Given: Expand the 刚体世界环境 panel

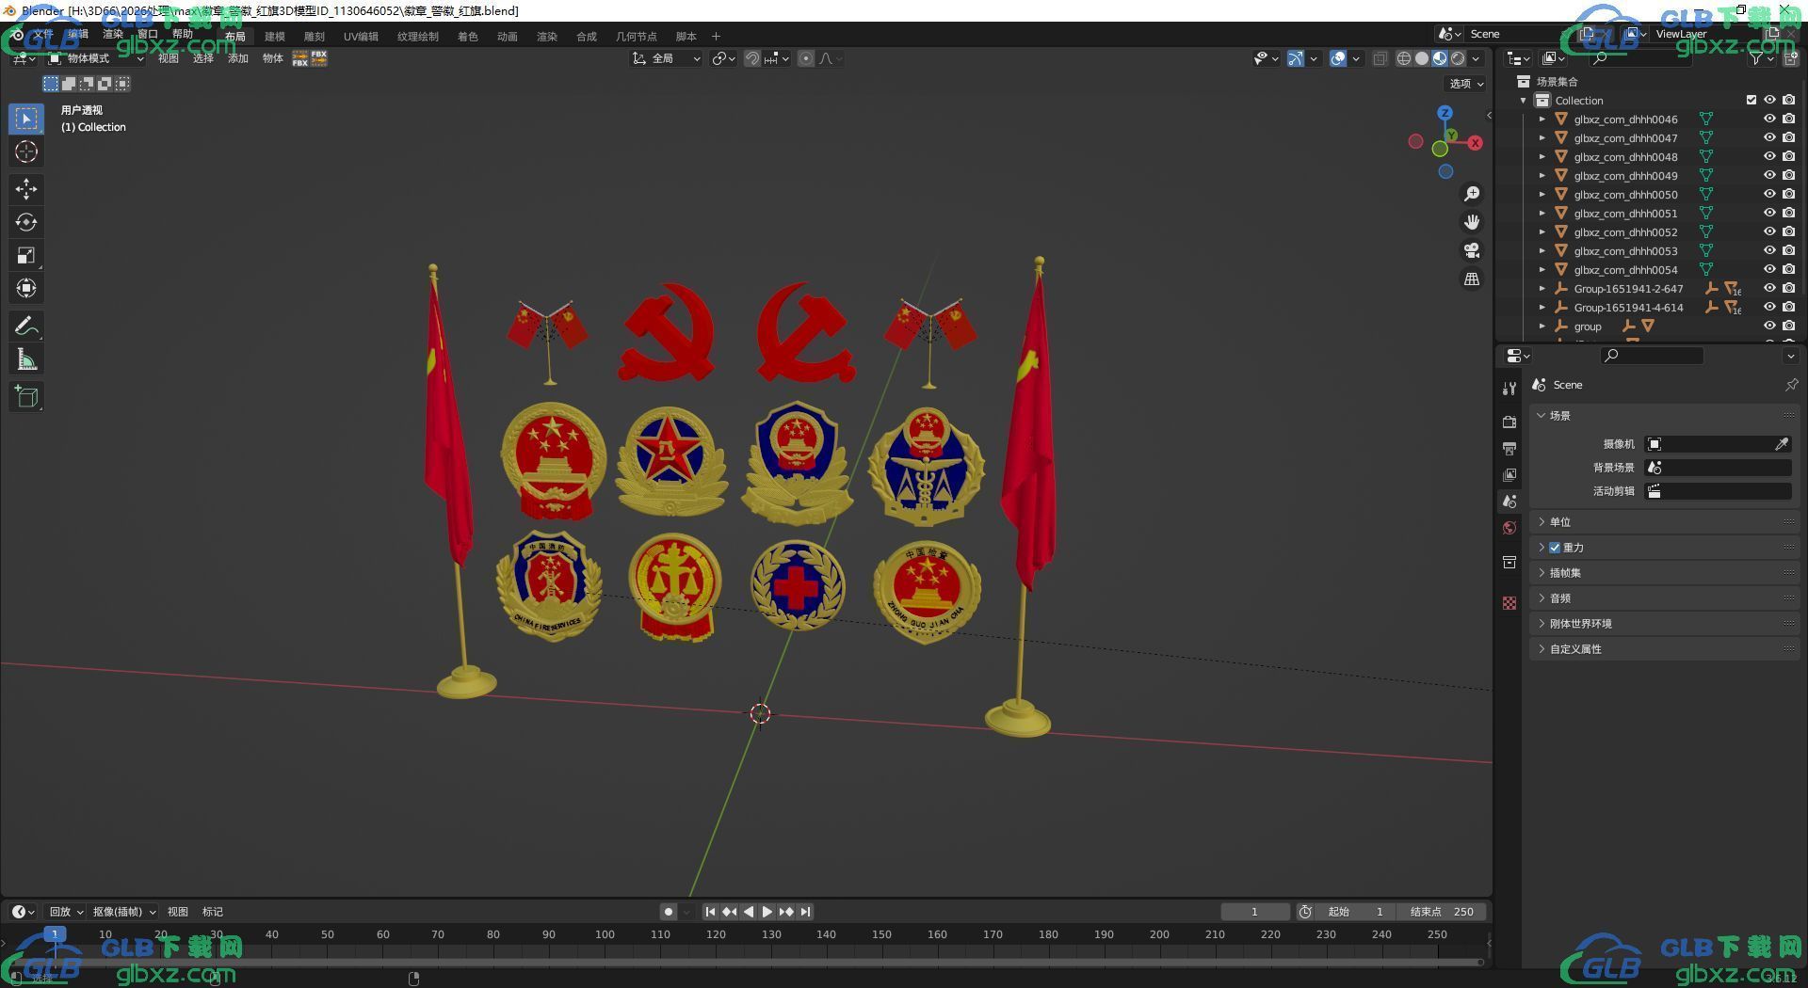Looking at the screenshot, I should [1664, 624].
